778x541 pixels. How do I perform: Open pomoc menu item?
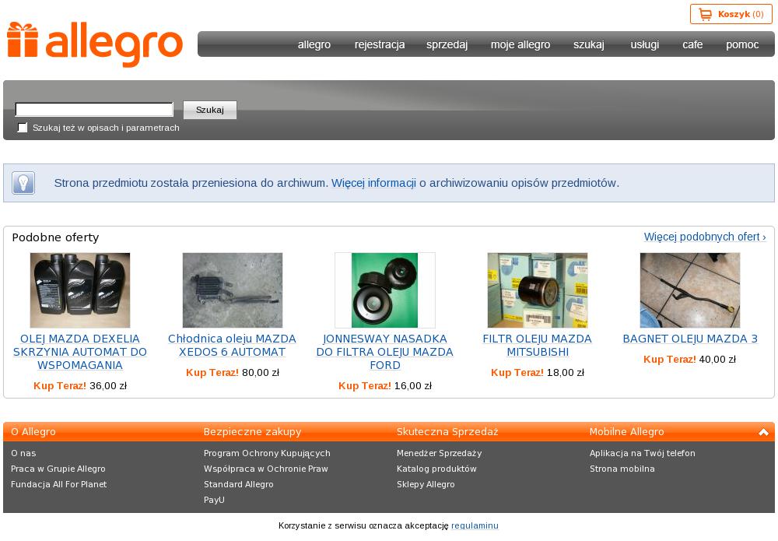[x=742, y=44]
